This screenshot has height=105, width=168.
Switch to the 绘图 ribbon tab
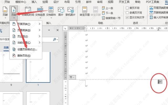pos(45,2)
